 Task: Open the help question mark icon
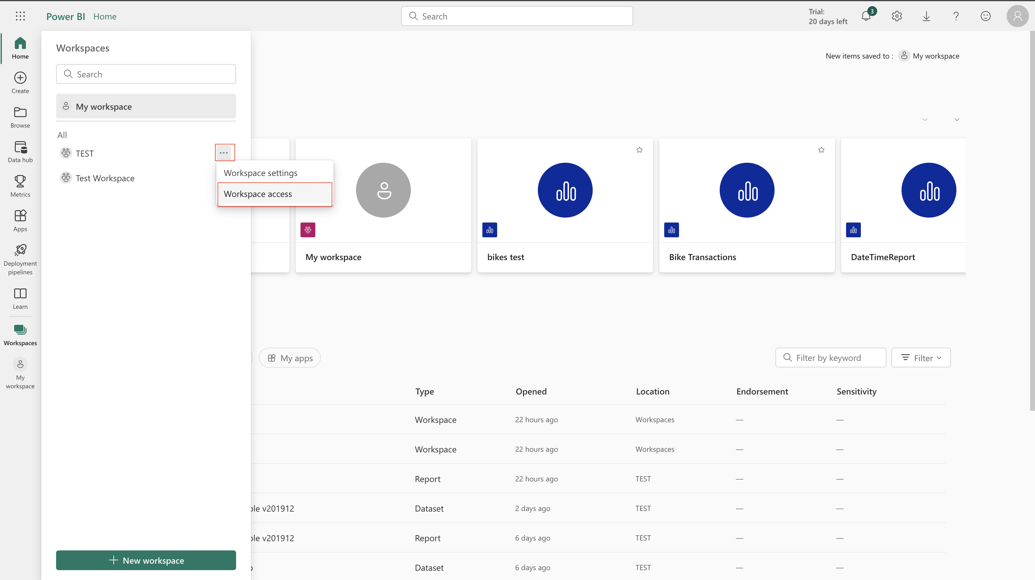click(956, 16)
